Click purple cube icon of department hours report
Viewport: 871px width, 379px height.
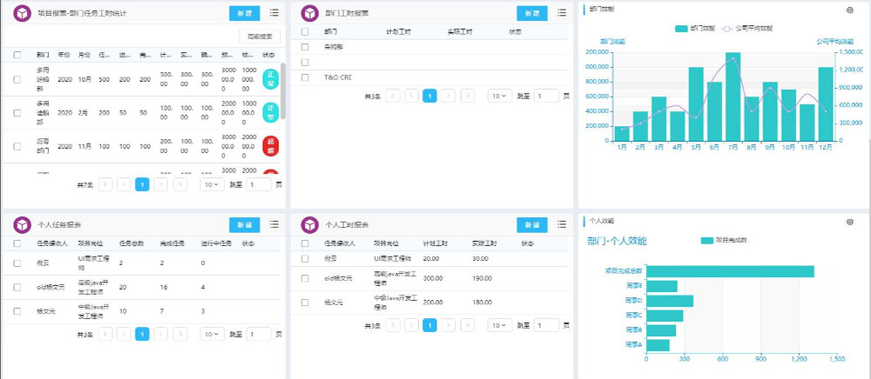pyautogui.click(x=310, y=13)
